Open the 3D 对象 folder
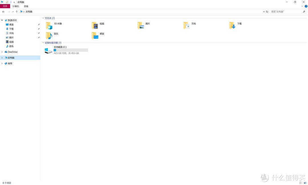Screen dimensions: 308x185 click(54, 26)
